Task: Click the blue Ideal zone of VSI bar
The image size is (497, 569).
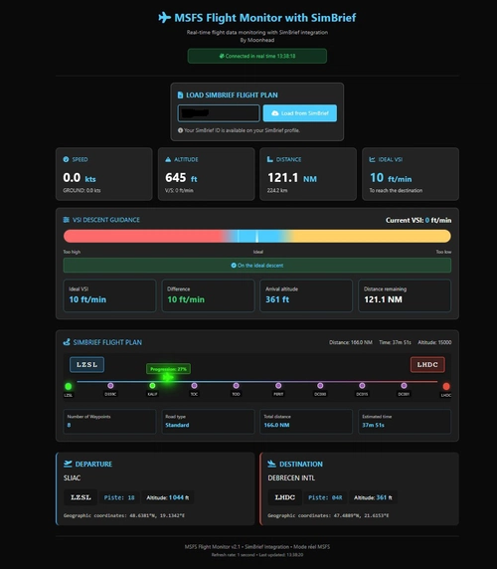Action: tap(257, 236)
